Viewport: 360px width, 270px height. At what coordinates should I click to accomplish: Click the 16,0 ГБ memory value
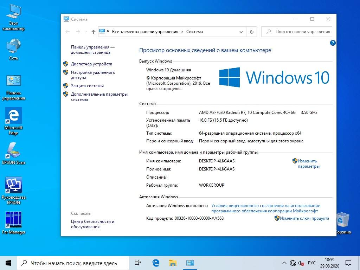pyautogui.click(x=223, y=120)
